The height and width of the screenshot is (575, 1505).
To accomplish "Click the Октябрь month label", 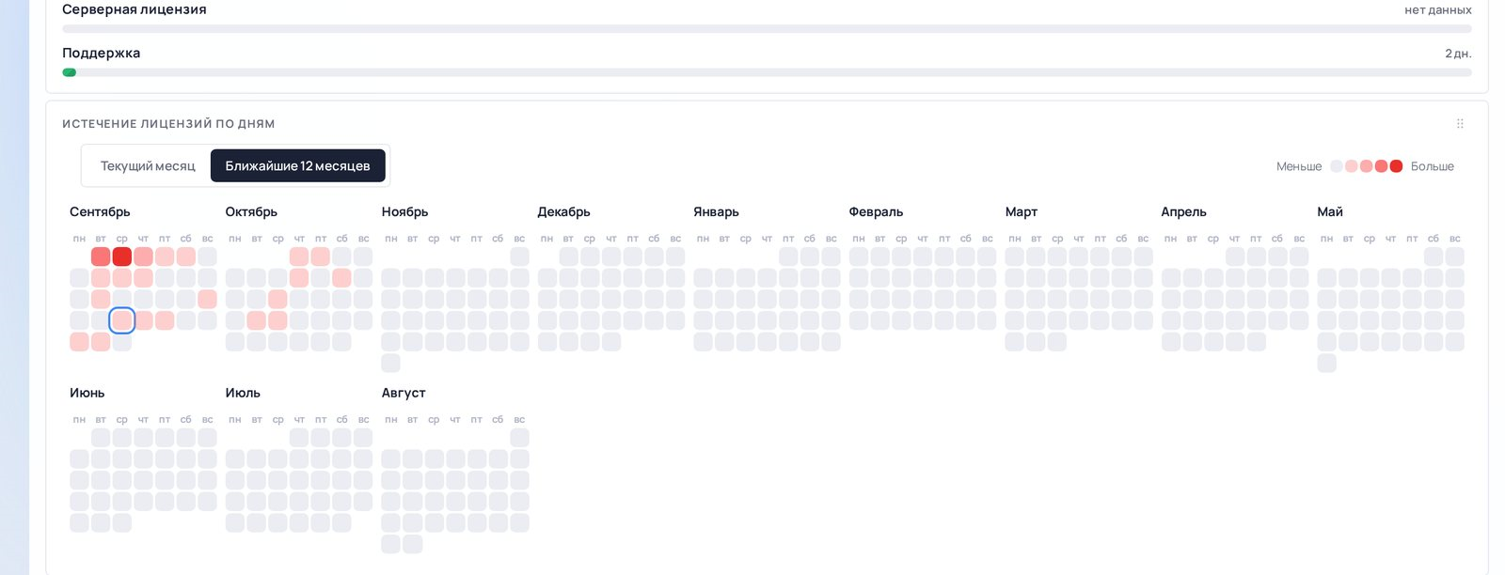I will pyautogui.click(x=251, y=212).
